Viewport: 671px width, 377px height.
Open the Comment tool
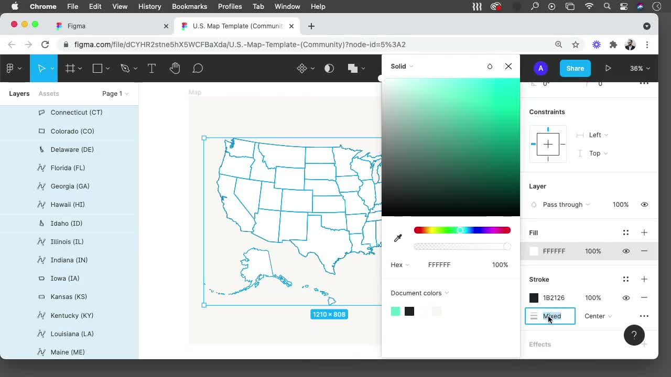[198, 68]
